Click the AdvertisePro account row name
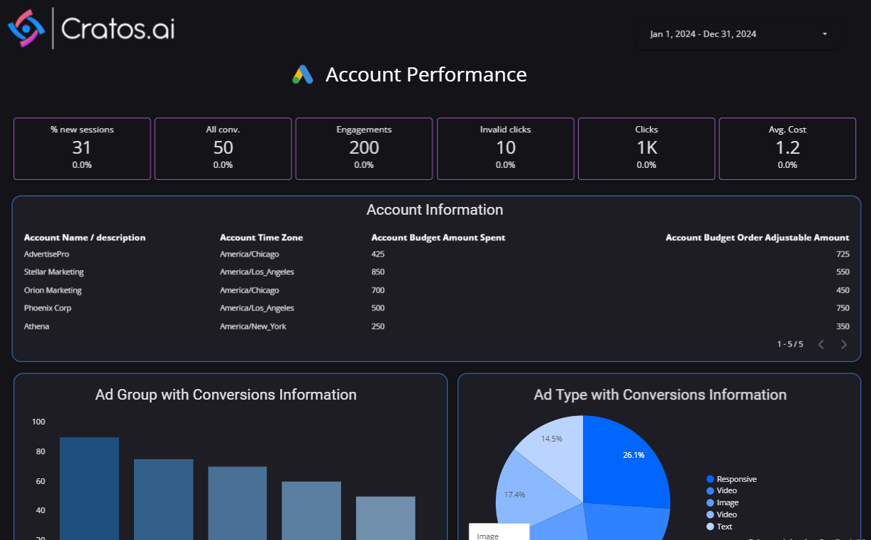Image resolution: width=871 pixels, height=540 pixels. click(x=46, y=254)
